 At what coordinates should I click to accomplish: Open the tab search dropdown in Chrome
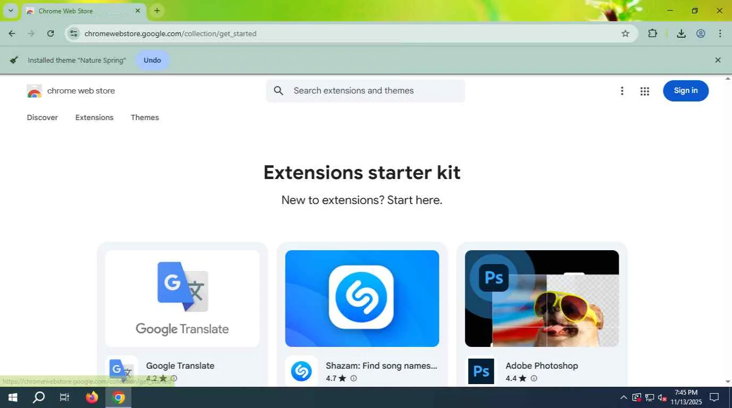pyautogui.click(x=10, y=11)
